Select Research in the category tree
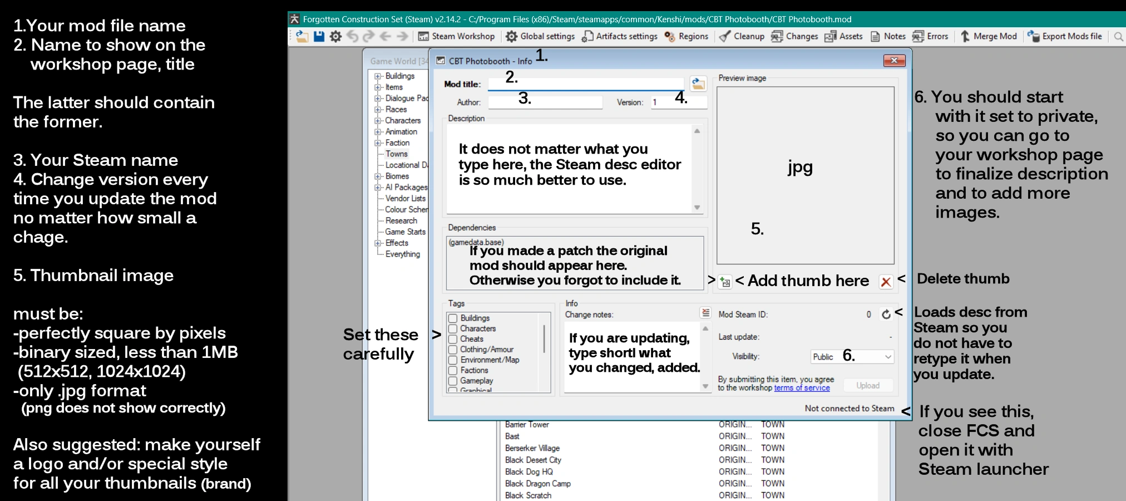 pyautogui.click(x=401, y=221)
